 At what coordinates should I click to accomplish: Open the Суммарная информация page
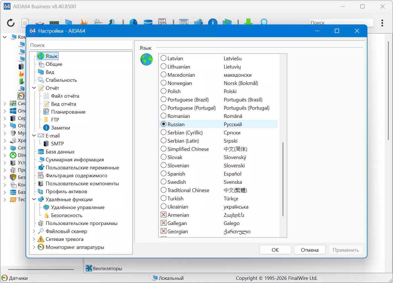pos(71,160)
